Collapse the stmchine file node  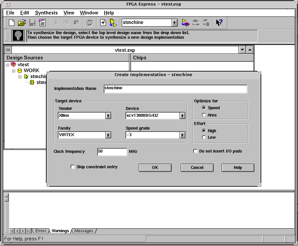[20, 77]
